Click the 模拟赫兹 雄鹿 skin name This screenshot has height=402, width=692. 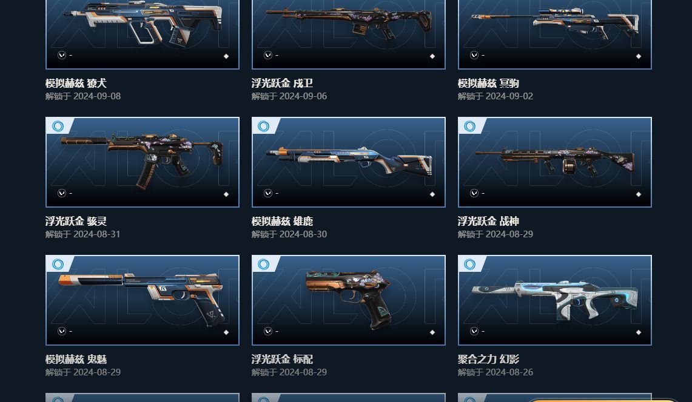(282, 221)
